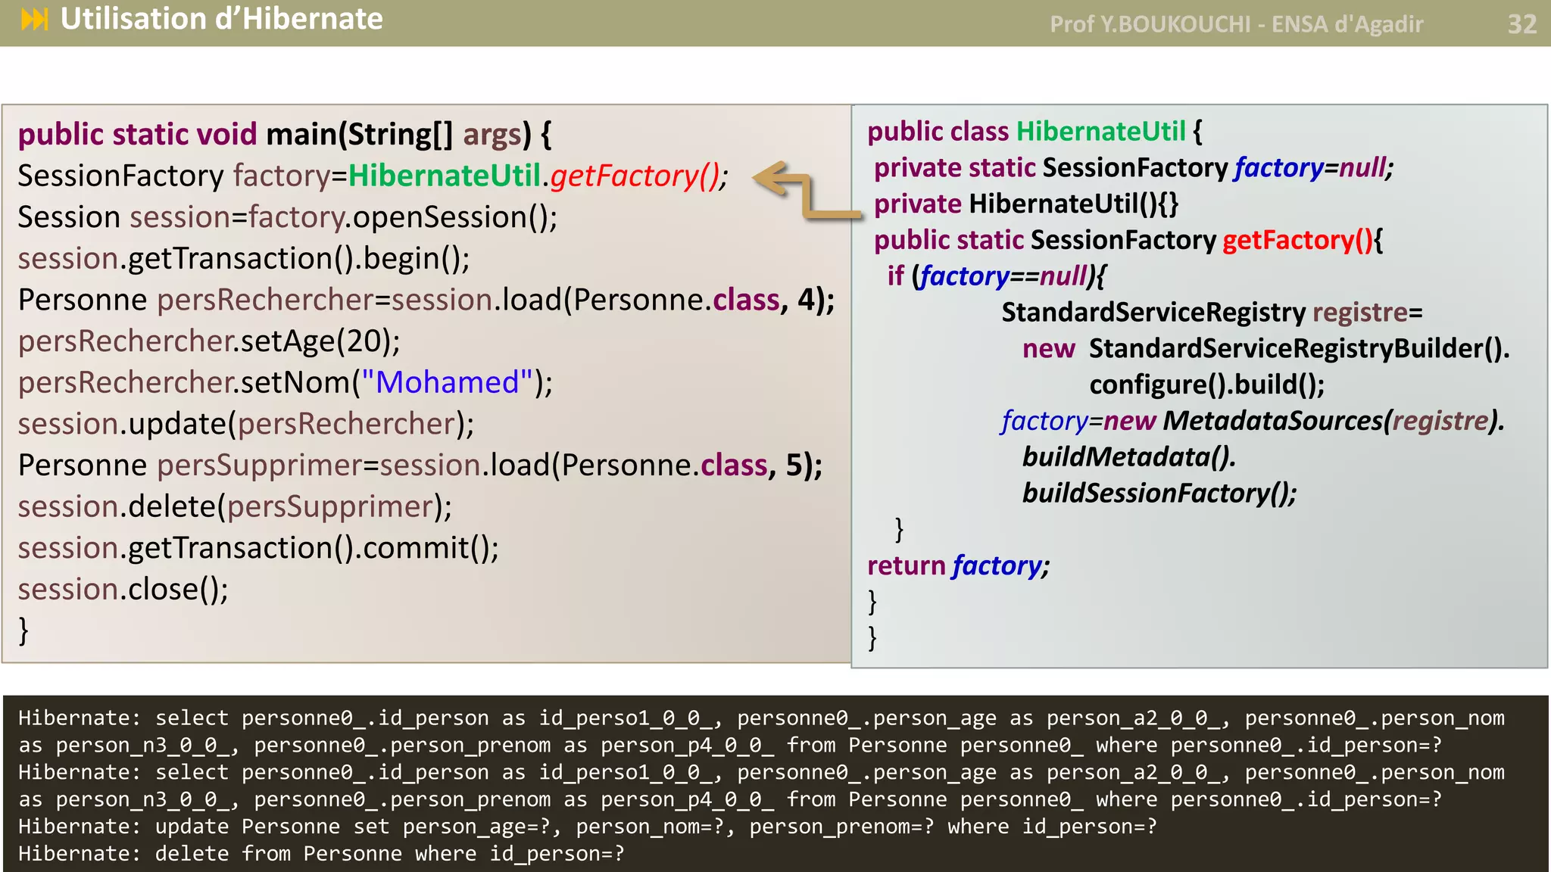The image size is (1551, 872).
Task: Click the line 'configure().build();'
Action: (1207, 385)
